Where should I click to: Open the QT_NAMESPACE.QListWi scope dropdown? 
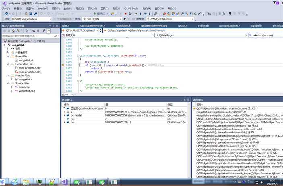[97, 31]
